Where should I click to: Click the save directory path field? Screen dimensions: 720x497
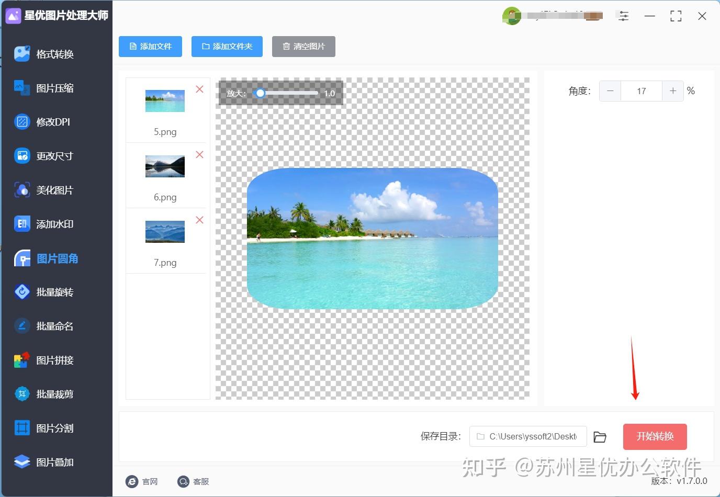click(527, 436)
